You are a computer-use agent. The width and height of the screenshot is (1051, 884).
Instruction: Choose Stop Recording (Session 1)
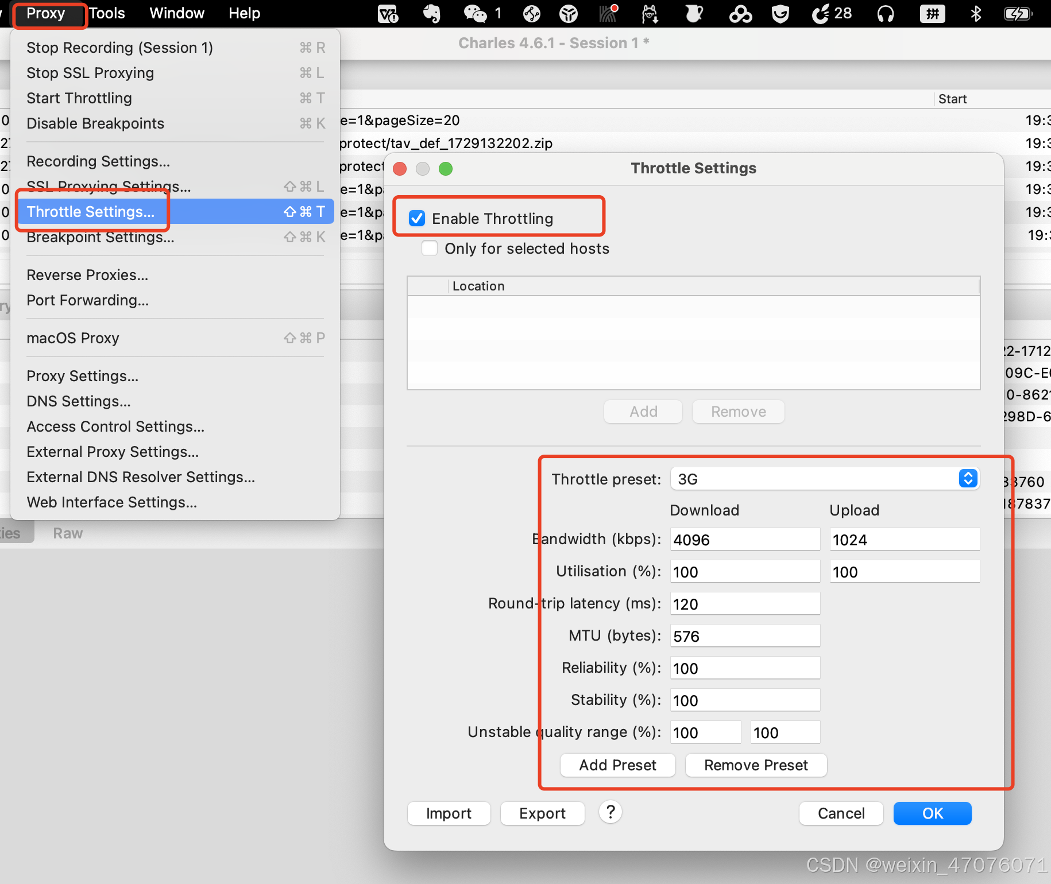pos(175,48)
